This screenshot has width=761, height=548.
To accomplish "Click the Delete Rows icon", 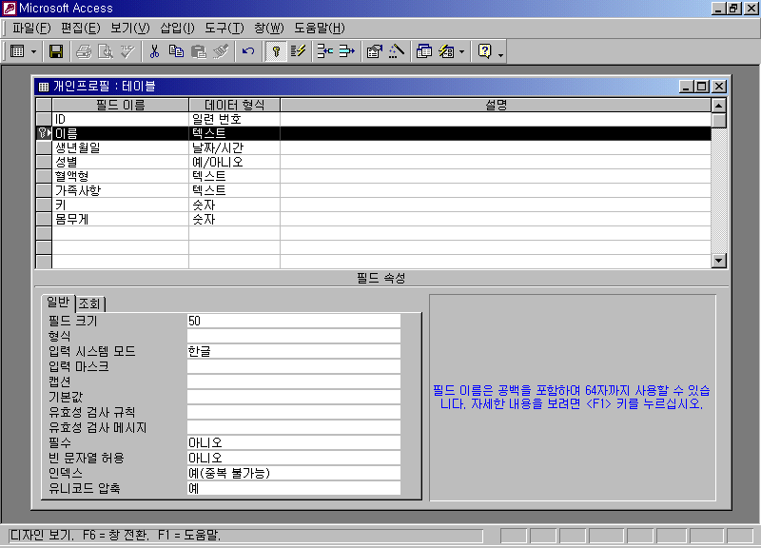I will (346, 51).
